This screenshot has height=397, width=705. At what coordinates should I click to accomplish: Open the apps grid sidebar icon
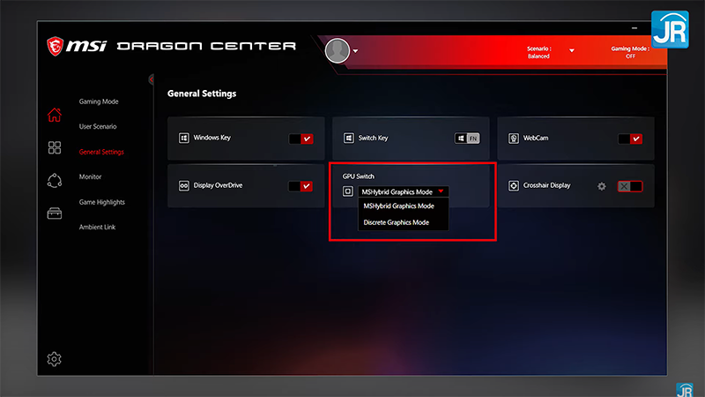coord(55,147)
